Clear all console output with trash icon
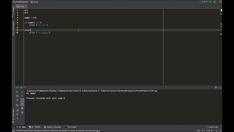The height and width of the screenshot is (132, 234). point(22,113)
